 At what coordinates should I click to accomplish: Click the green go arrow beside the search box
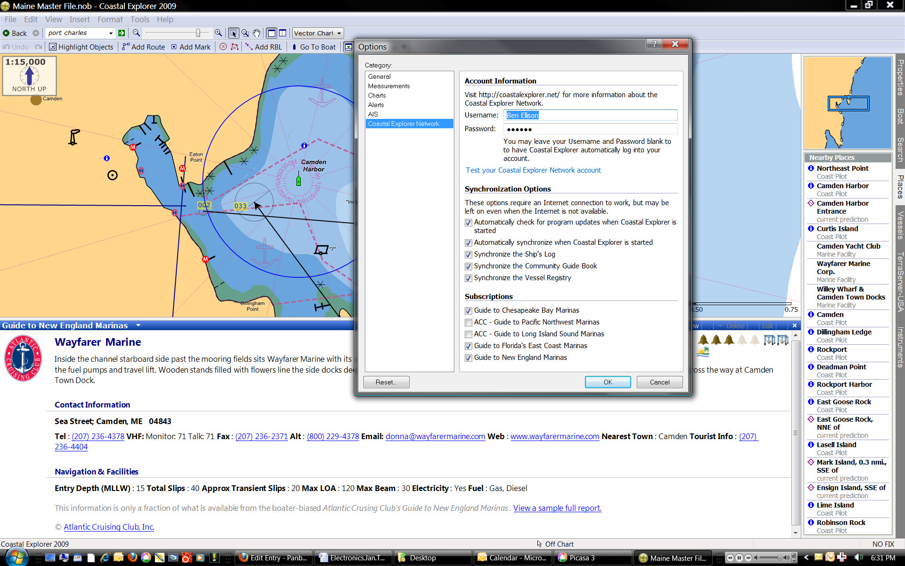click(122, 33)
